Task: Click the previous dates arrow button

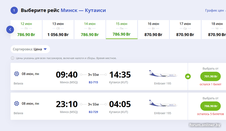Action: click(10, 29)
